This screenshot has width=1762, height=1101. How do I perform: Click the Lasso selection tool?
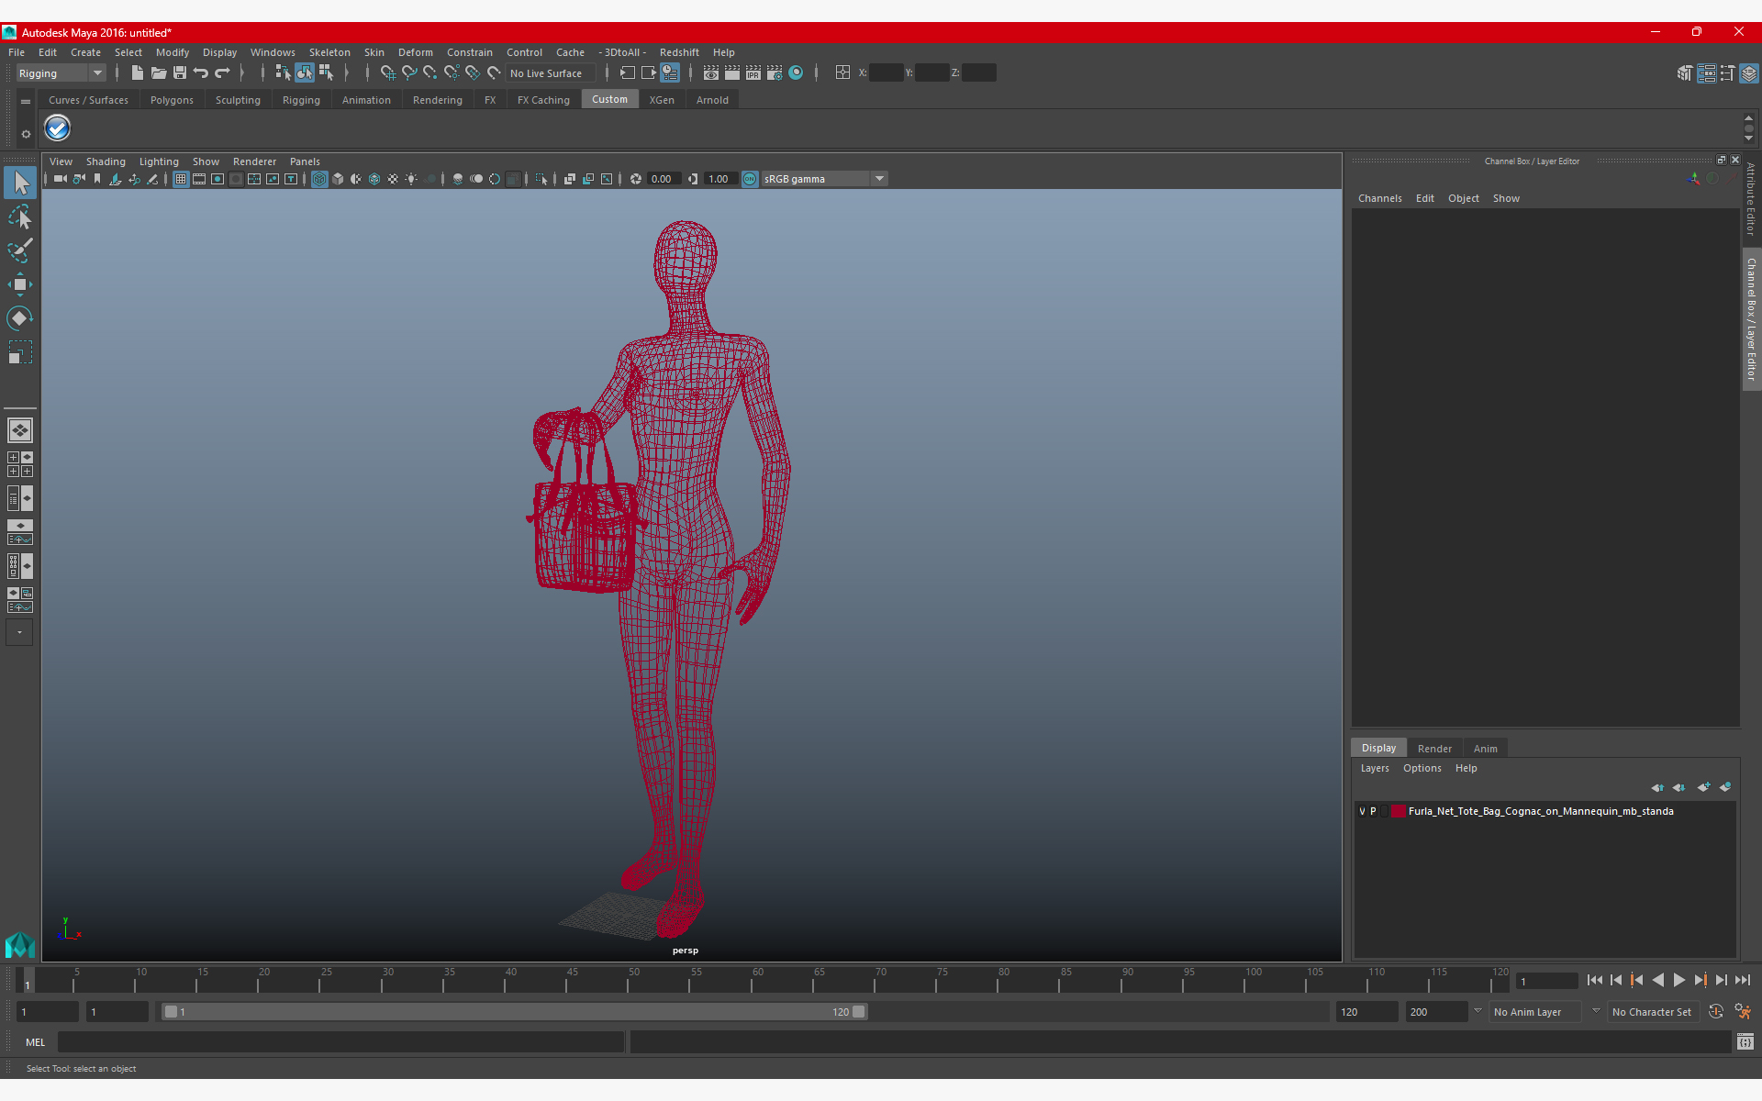click(x=19, y=217)
